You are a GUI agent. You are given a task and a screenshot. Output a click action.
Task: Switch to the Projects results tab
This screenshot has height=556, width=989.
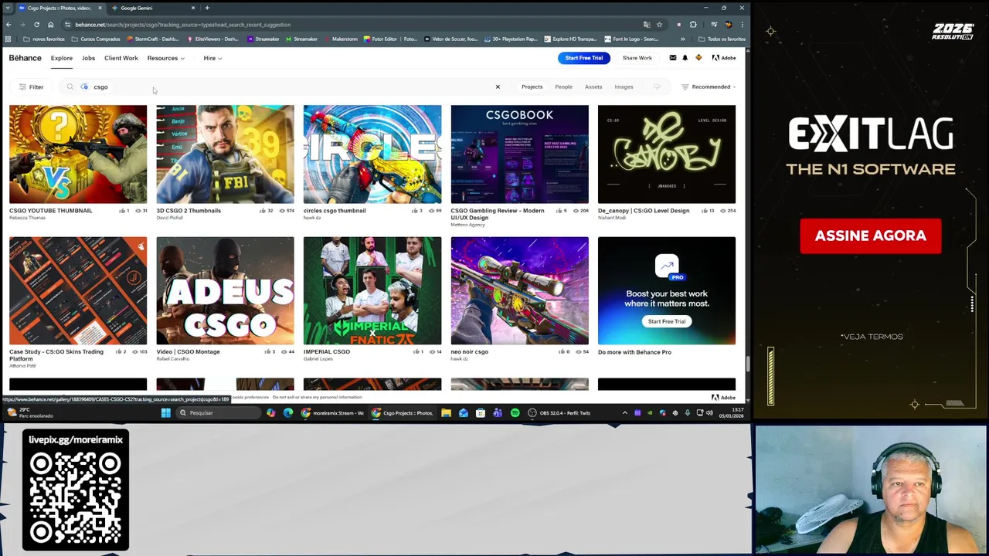tap(532, 86)
